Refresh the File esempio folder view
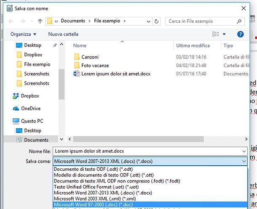Screen dimensions: 257x209 point(156,21)
